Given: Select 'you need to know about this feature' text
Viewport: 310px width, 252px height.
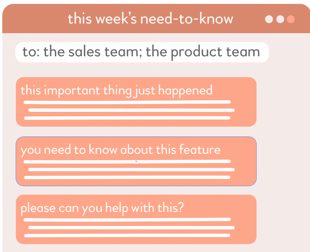Looking at the screenshot, I should pos(120,150).
